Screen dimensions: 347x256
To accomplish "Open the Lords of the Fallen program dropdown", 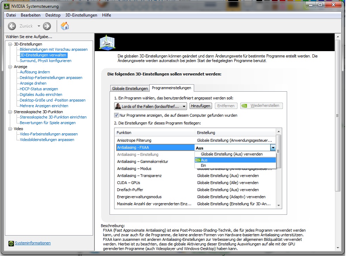I will click(150, 106).
